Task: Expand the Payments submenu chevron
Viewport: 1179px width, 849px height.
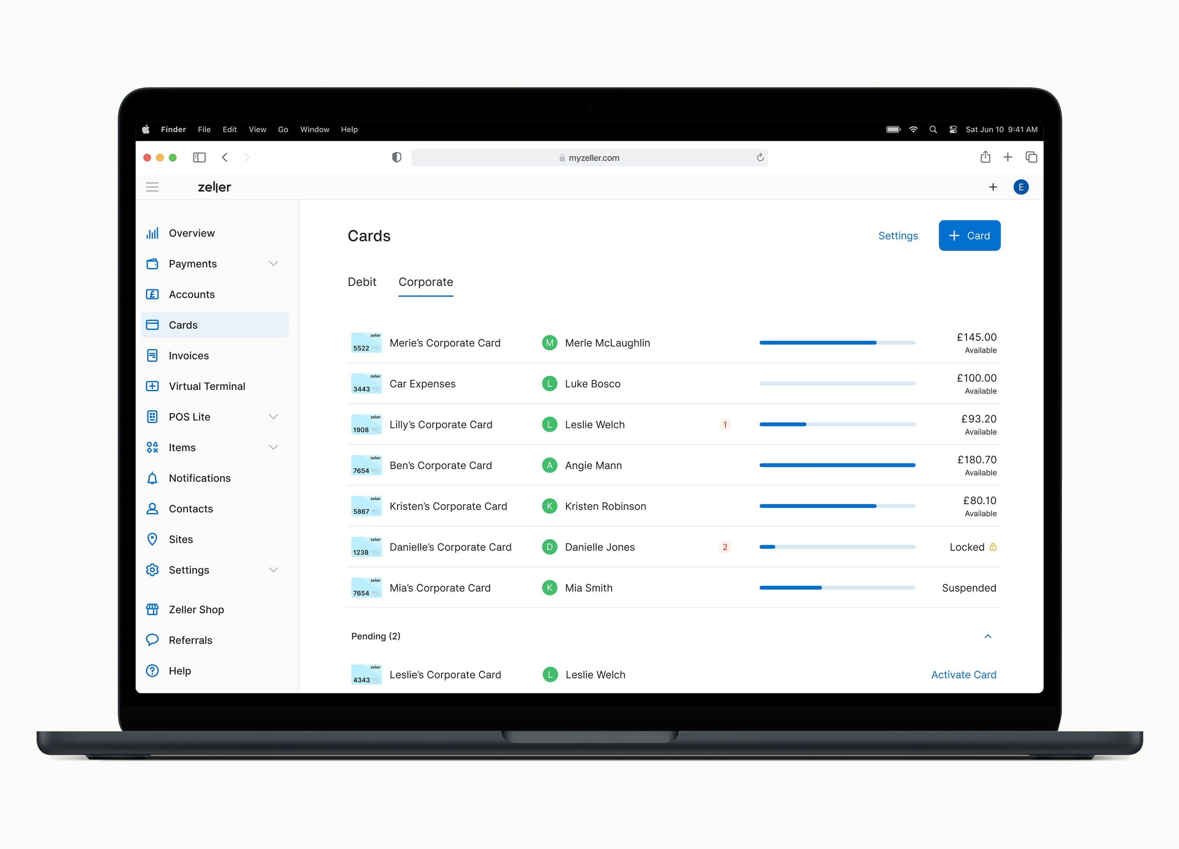Action: [274, 264]
